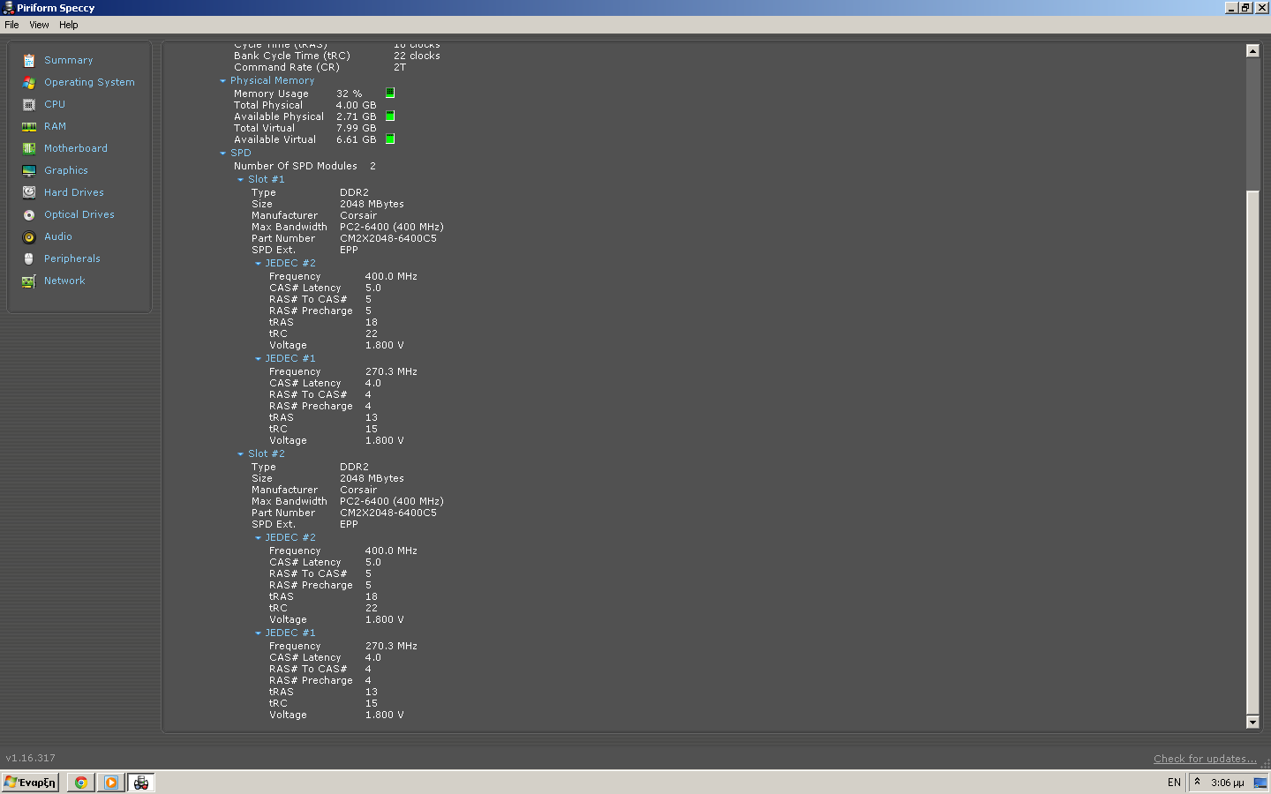Go to the Operating System page

coord(89,82)
